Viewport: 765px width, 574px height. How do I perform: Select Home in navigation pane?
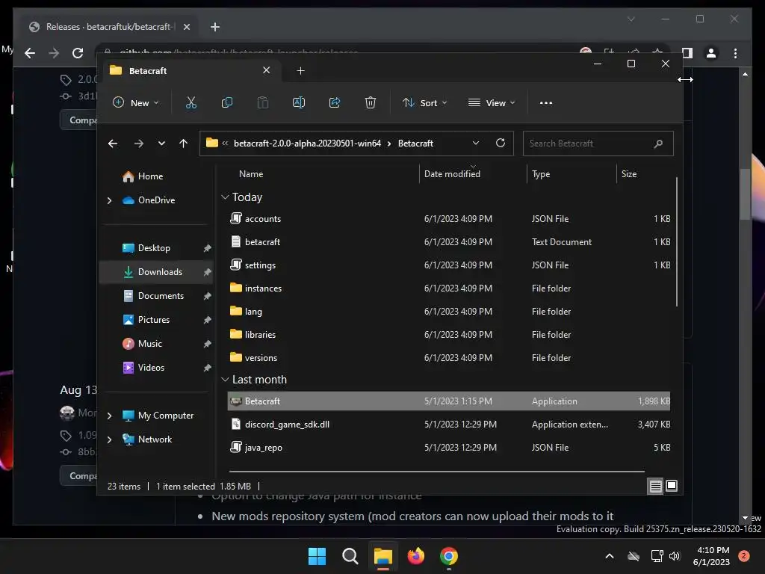click(150, 176)
